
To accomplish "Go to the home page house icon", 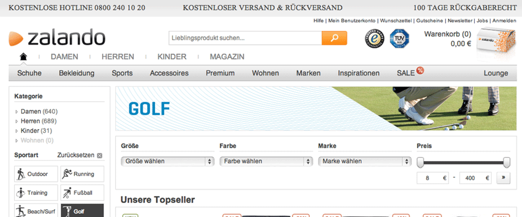I will pyautogui.click(x=23, y=57).
